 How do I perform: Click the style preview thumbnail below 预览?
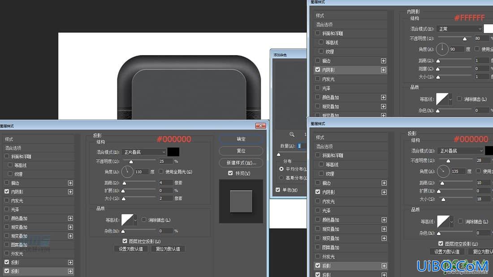click(x=241, y=201)
